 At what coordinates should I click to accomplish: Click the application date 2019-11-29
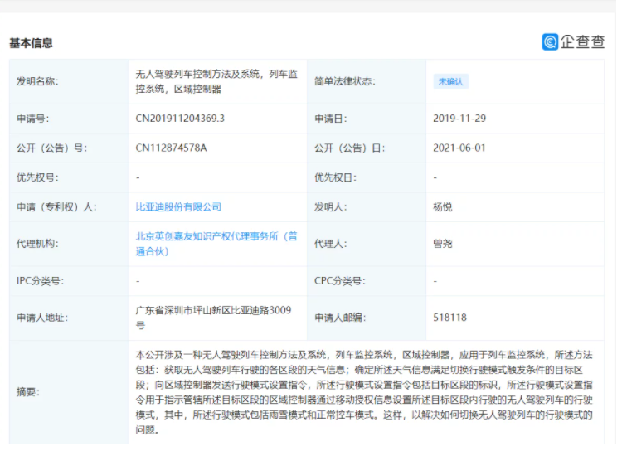coord(459,119)
